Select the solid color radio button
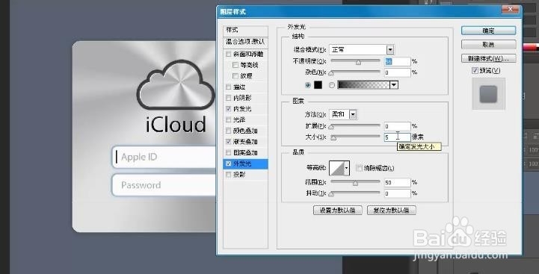Screen dimensions: 539x274 (308, 85)
